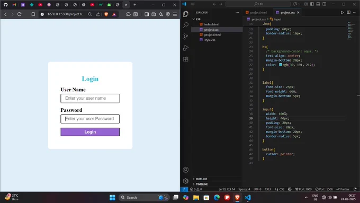Open Source Control view
This screenshot has width=360, height=203.
(x=186, y=37)
